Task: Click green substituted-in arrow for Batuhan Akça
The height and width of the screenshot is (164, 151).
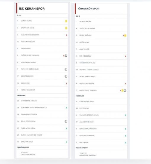Action: tap(66, 142)
